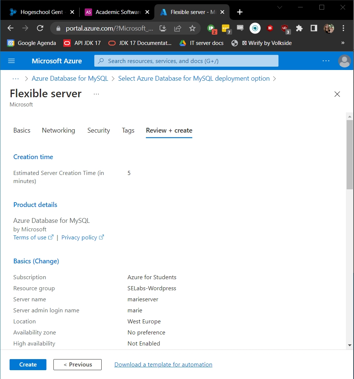Close the Academic Software tab
The width and height of the screenshot is (354, 379).
click(147, 12)
